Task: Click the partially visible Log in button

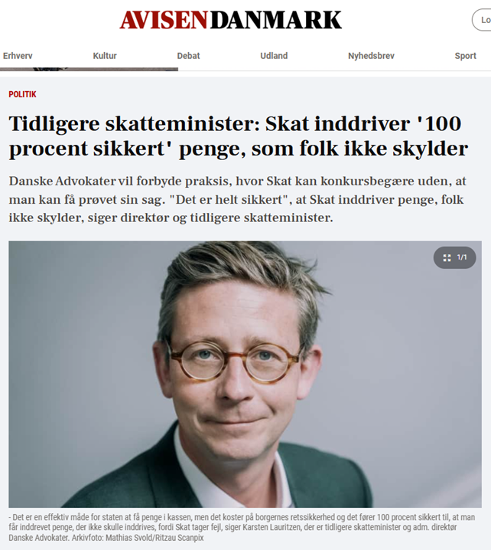Action: [482, 21]
